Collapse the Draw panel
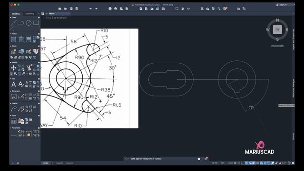This screenshot has width=304, height=171. [x=10, y=18]
